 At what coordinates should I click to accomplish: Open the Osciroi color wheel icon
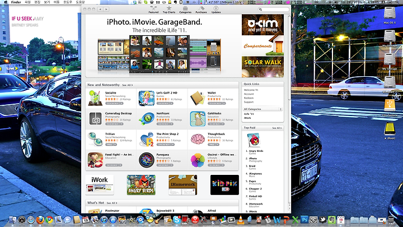click(198, 160)
